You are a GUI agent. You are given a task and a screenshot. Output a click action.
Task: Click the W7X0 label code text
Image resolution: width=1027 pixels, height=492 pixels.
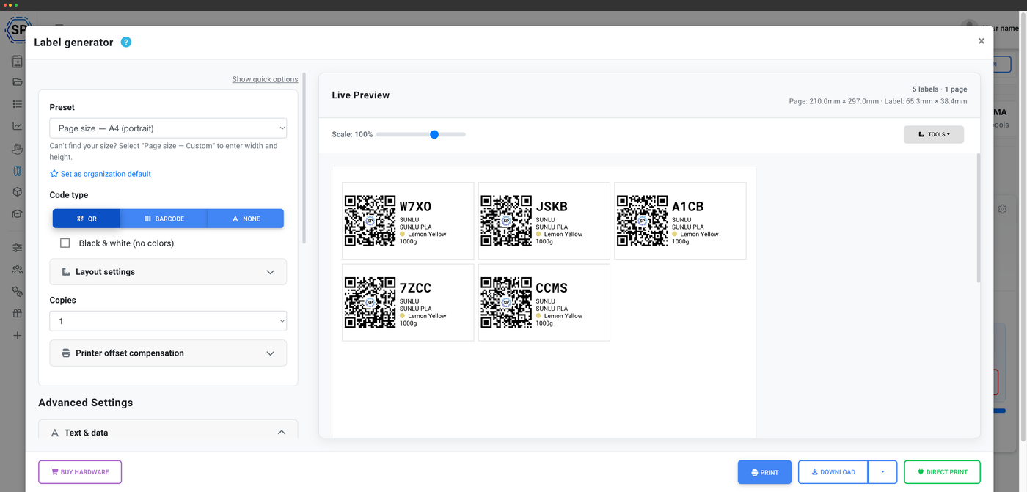coord(415,207)
